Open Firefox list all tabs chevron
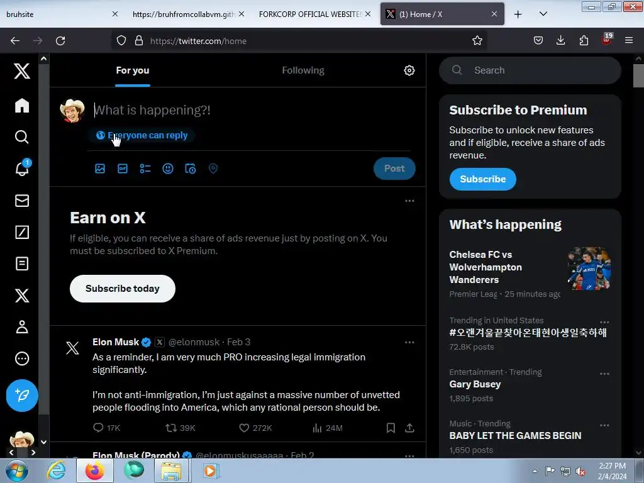The image size is (644, 483). point(543,14)
